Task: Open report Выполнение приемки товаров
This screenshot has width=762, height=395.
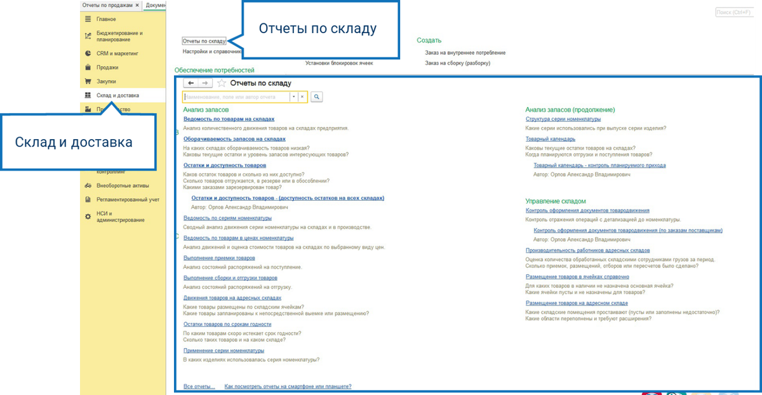Action: 219,258
